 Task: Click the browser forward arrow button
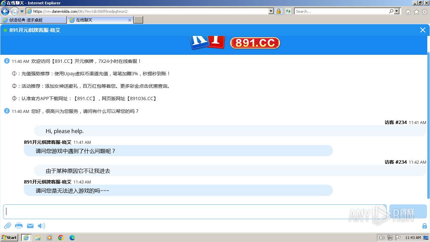pyautogui.click(x=14, y=11)
